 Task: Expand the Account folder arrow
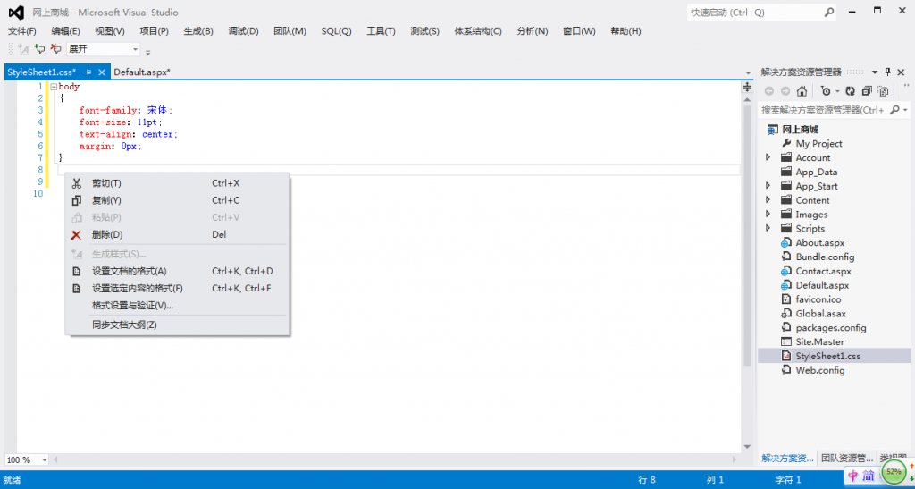click(768, 157)
